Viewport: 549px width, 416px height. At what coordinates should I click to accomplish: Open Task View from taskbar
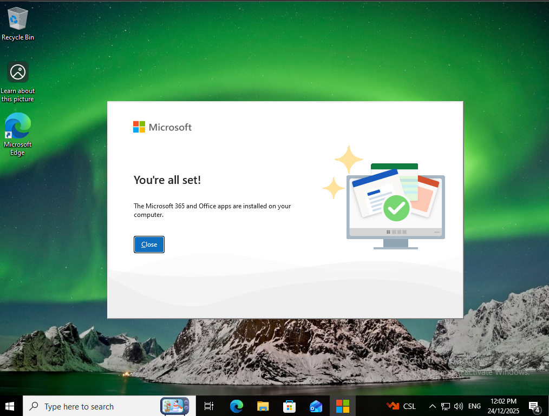point(209,406)
